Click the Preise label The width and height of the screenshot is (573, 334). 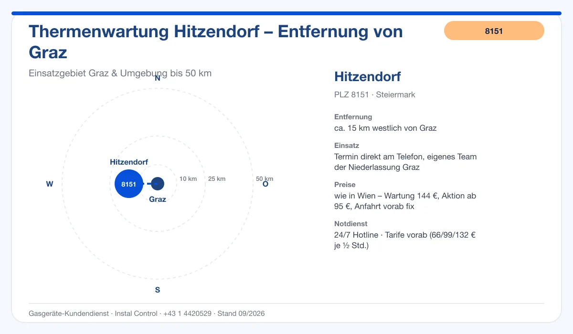pos(345,185)
